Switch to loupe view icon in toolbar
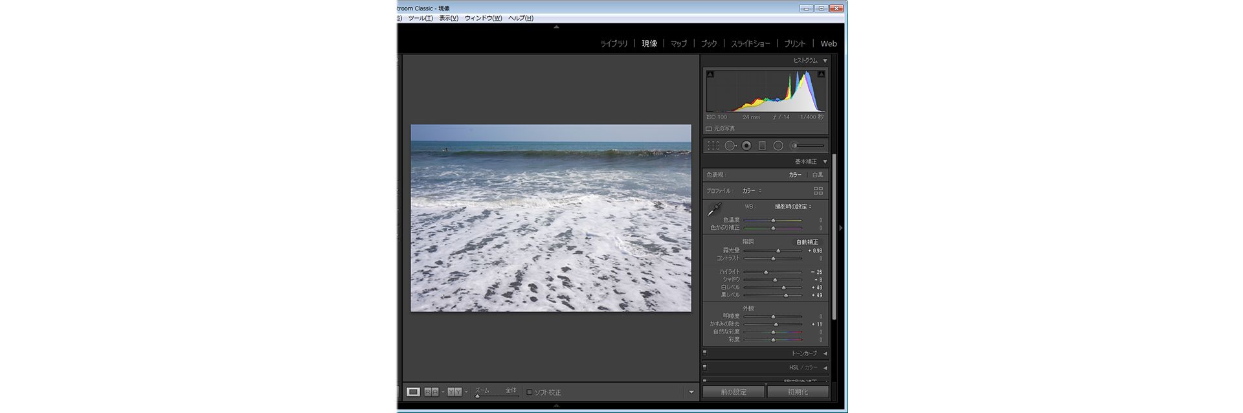 tap(413, 392)
